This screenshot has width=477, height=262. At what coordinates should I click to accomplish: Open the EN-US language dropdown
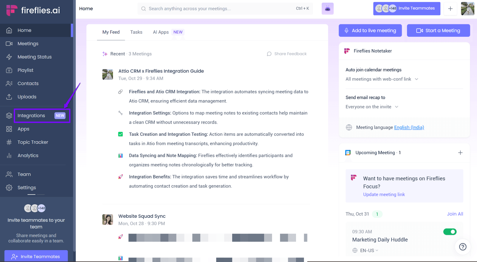pos(366,250)
